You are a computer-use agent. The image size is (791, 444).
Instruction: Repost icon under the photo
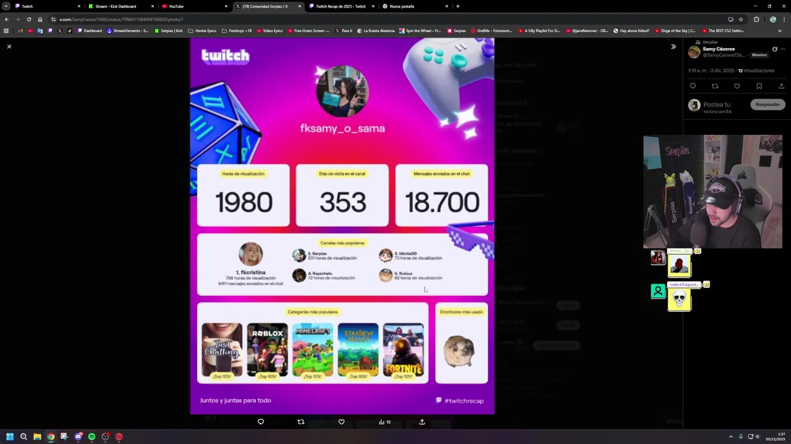(301, 422)
